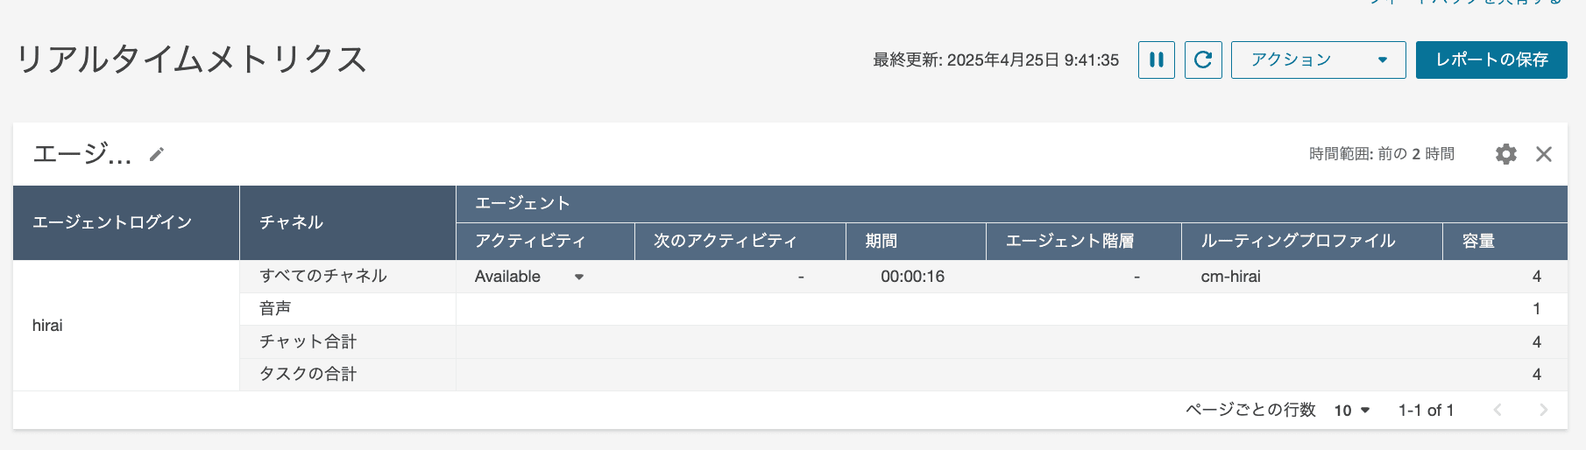Viewport: 1586px width, 450px height.
Task: Go to the next page arrow
Action: pos(1543,410)
